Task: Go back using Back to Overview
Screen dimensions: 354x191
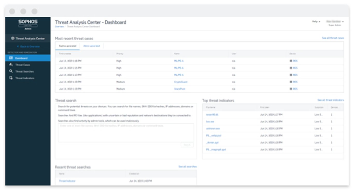Action: pyautogui.click(x=28, y=46)
